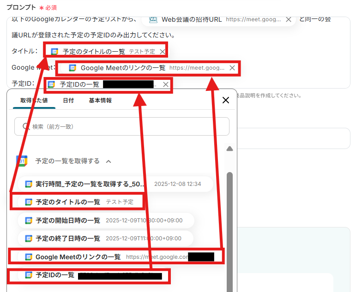Open the 基本情報 tab
Viewport: 356px width, 292px height.
(100, 101)
